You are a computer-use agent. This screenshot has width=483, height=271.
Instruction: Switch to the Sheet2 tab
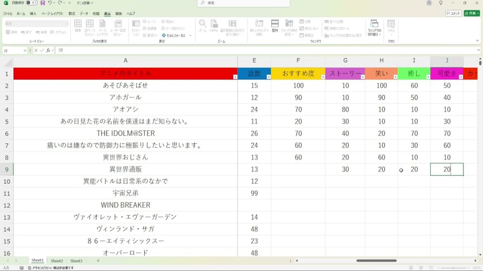point(57,261)
